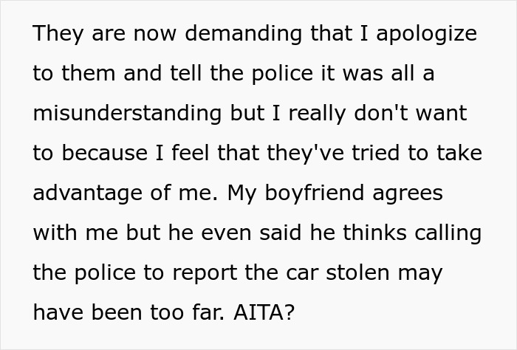The width and height of the screenshot is (517, 350).
Task: Click the word "report"
Action: click(205, 273)
